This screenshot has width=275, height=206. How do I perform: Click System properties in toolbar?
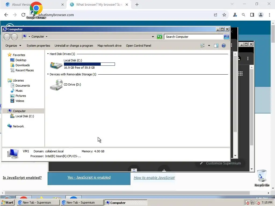click(38, 46)
